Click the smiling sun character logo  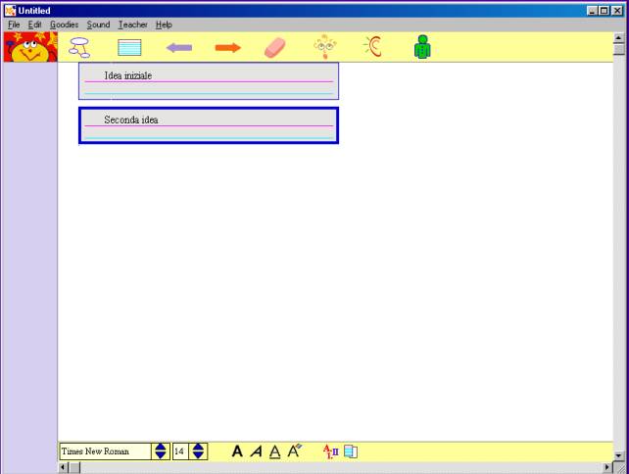[31, 47]
